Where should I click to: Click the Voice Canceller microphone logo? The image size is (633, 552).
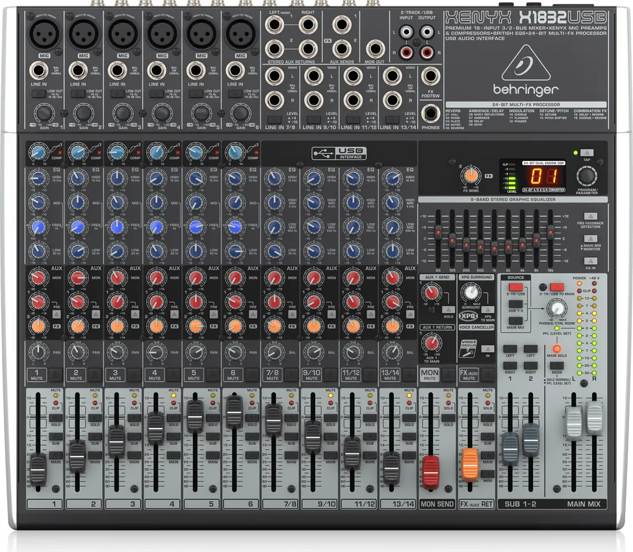click(469, 349)
